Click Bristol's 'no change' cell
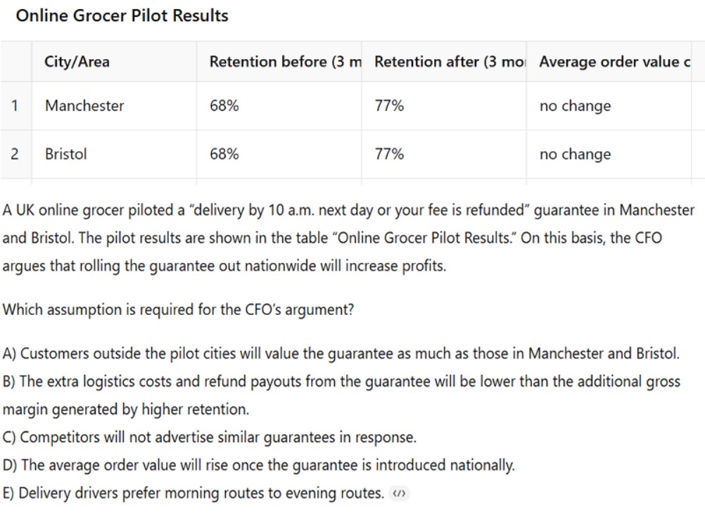Viewport: 705px width, 528px height. [575, 155]
